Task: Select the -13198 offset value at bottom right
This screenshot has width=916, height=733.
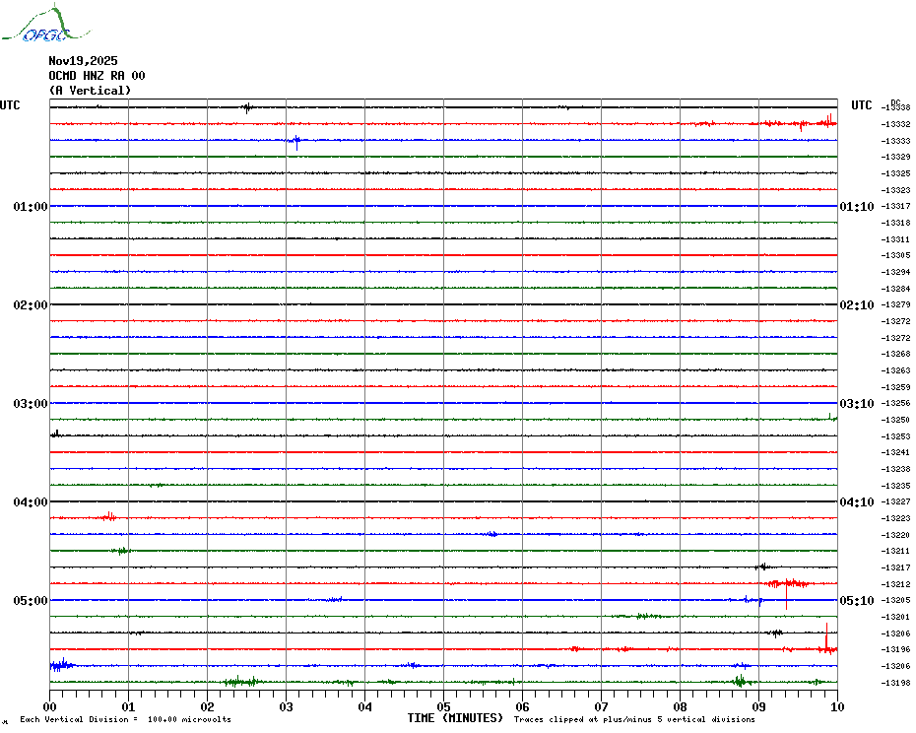Action: [x=896, y=683]
